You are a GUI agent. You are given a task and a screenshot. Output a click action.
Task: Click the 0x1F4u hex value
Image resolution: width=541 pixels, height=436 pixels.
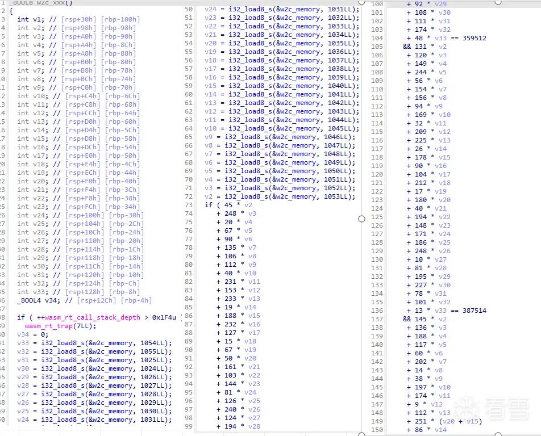(x=164, y=317)
